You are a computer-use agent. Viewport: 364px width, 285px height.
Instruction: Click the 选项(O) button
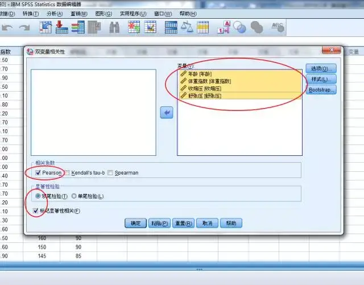(x=321, y=68)
